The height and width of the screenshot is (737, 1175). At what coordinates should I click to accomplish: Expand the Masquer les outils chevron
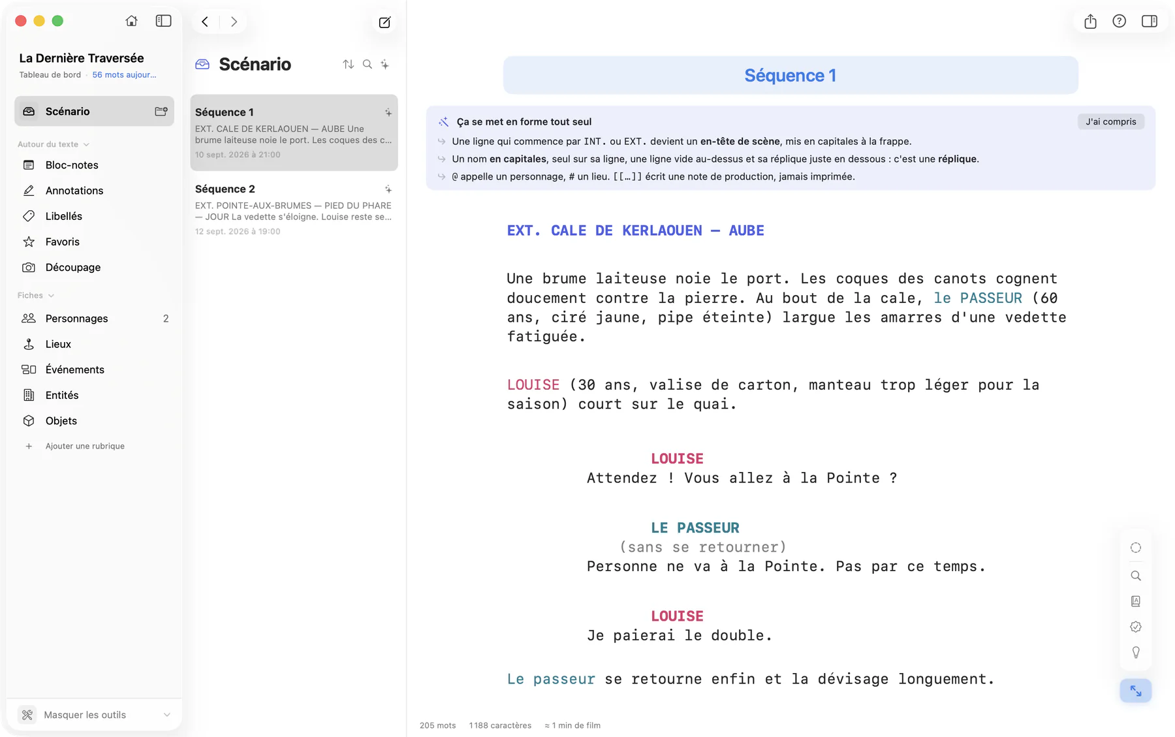pyautogui.click(x=166, y=715)
